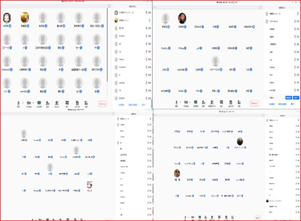This screenshot has height=221, width=301.
Task: Toggle Sakura's microphone in the upper-left member list
Action: (x=146, y=60)
